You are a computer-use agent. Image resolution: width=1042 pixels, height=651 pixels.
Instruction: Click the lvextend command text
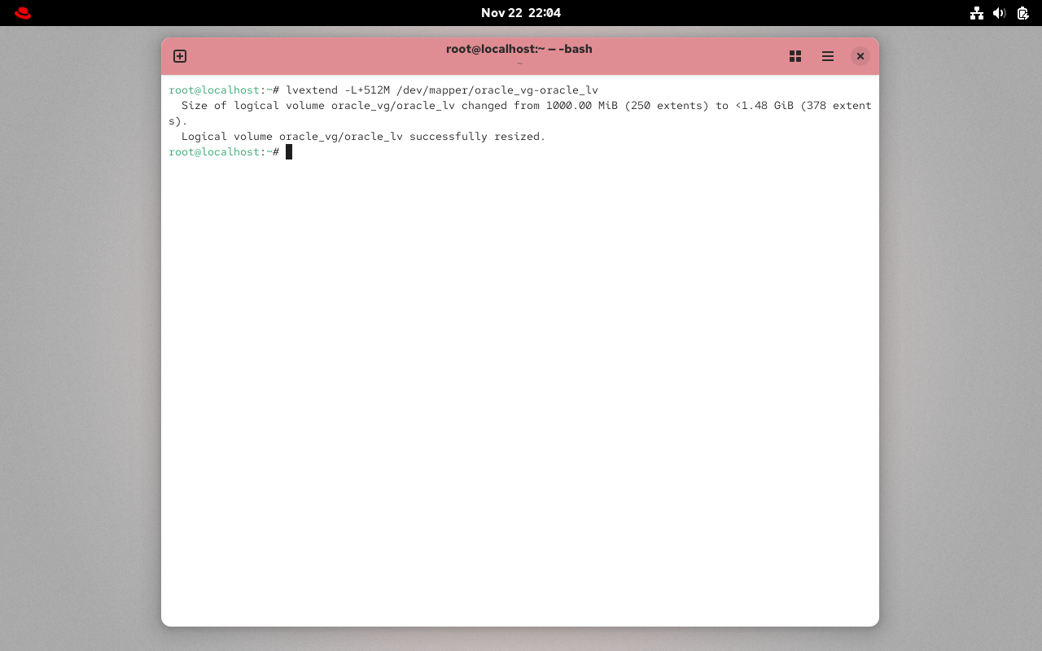[444, 90]
